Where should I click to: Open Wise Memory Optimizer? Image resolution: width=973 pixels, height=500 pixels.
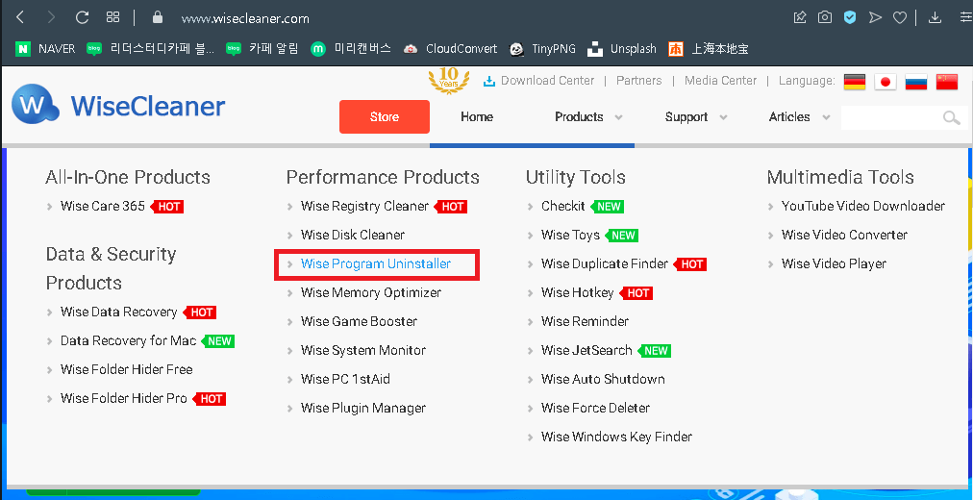click(x=371, y=293)
